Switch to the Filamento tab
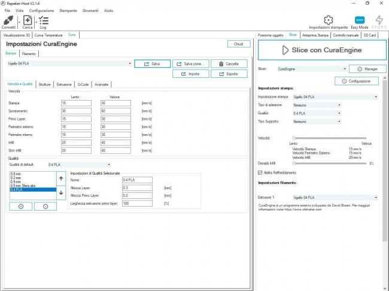Image resolution: width=389 pixels, height=291 pixels. pyautogui.click(x=29, y=54)
